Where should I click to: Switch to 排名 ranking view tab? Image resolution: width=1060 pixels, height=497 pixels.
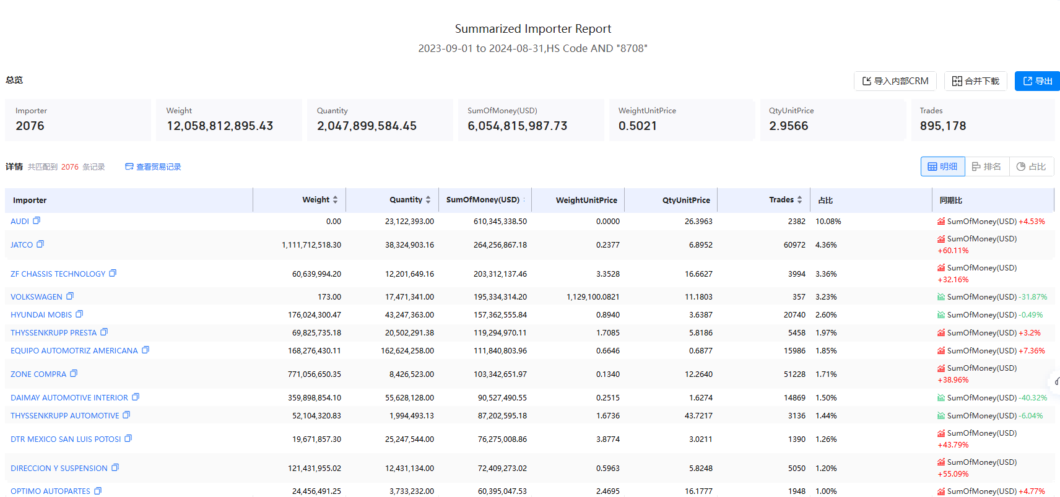[x=987, y=166]
